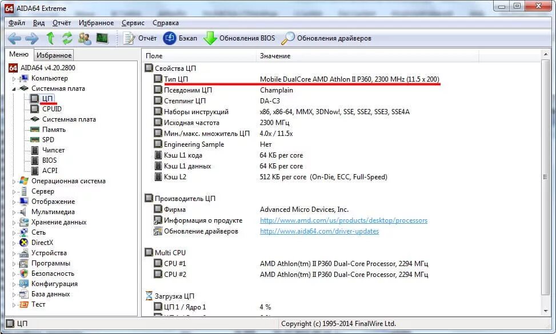Open the Сервис menu

[x=133, y=23]
